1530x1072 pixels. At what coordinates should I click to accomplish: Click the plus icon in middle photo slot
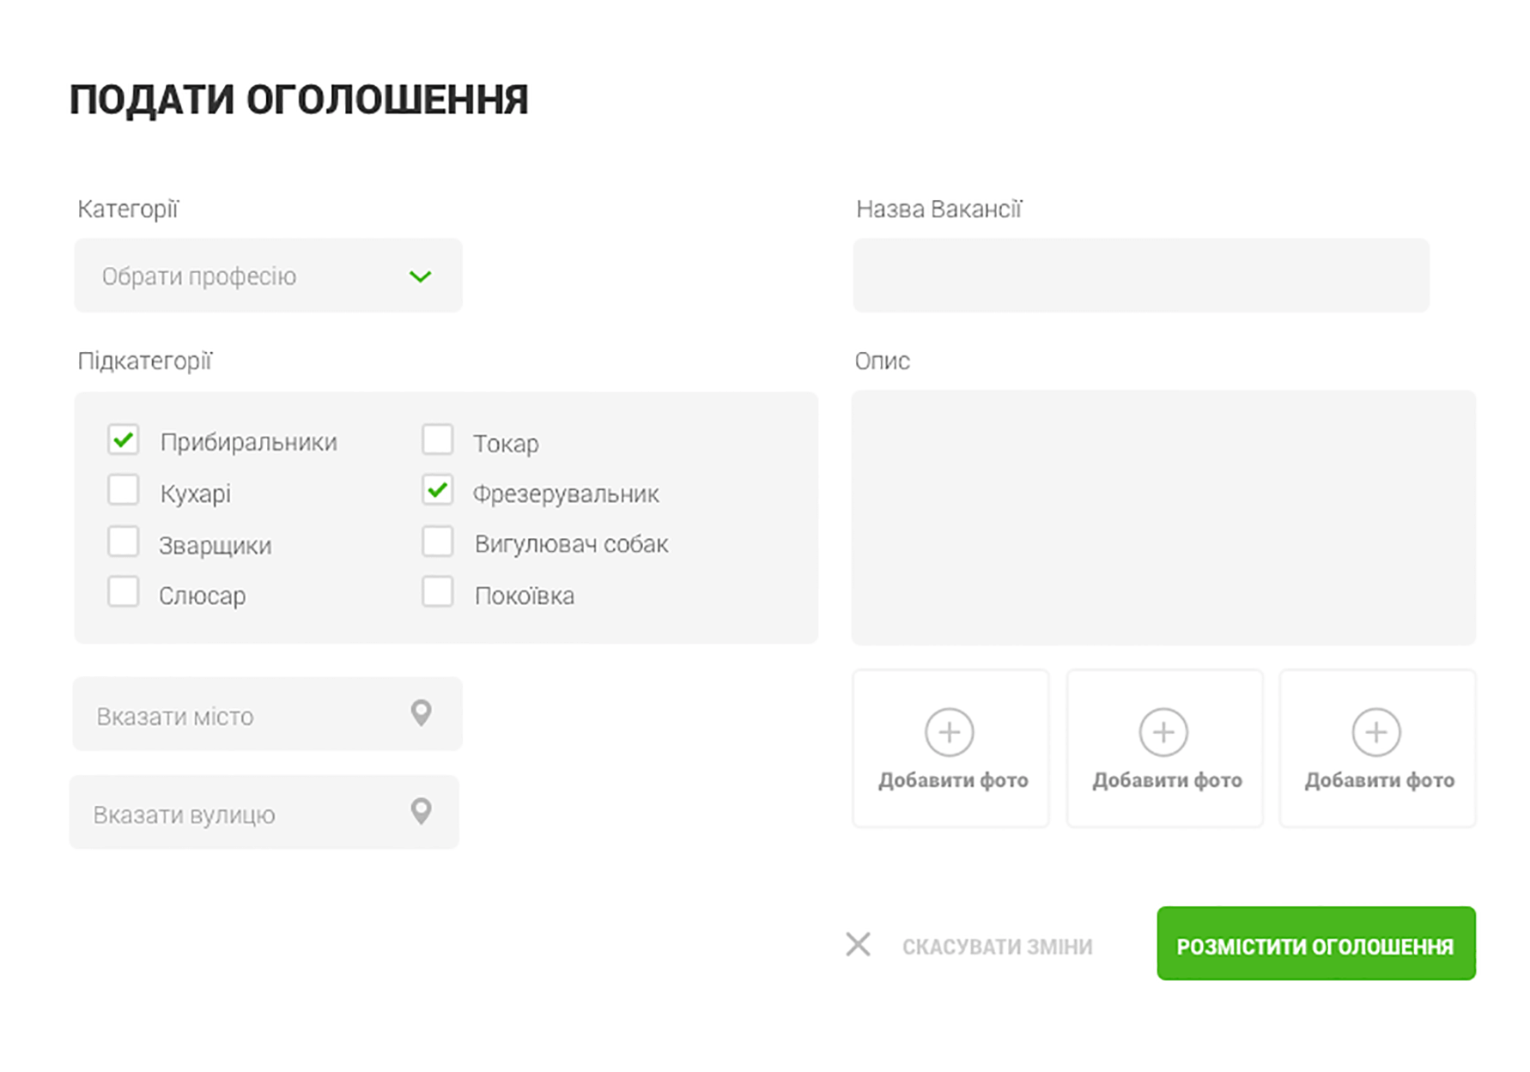click(x=1163, y=732)
